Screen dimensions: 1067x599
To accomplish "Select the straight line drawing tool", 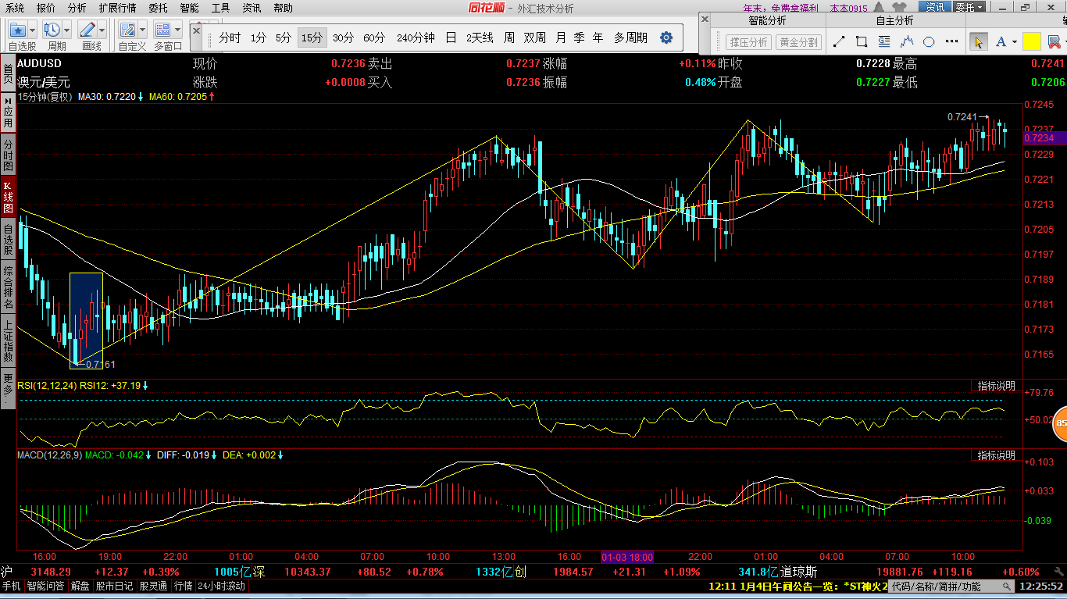I will click(x=840, y=42).
